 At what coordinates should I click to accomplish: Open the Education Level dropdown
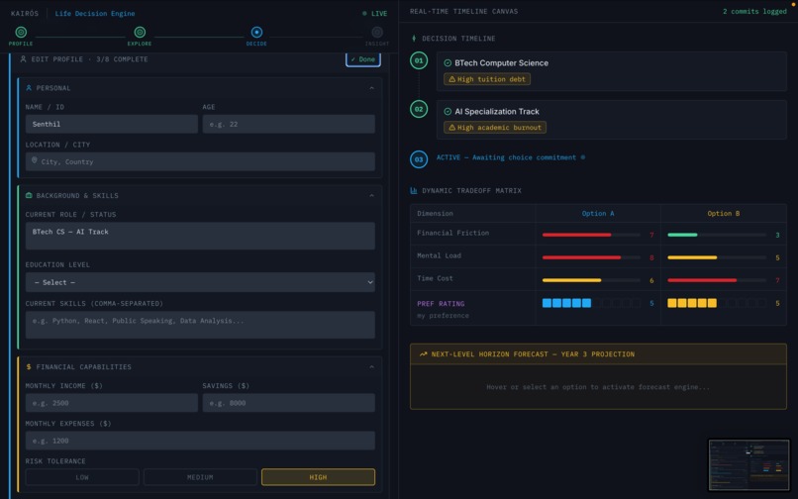tap(200, 282)
